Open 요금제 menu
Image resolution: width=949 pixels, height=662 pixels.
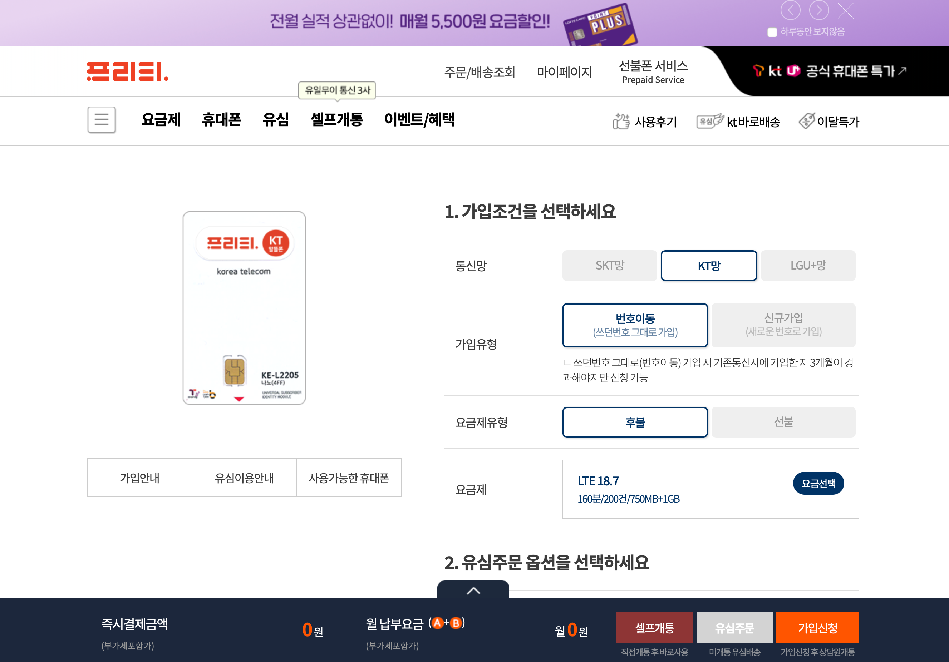click(x=161, y=119)
